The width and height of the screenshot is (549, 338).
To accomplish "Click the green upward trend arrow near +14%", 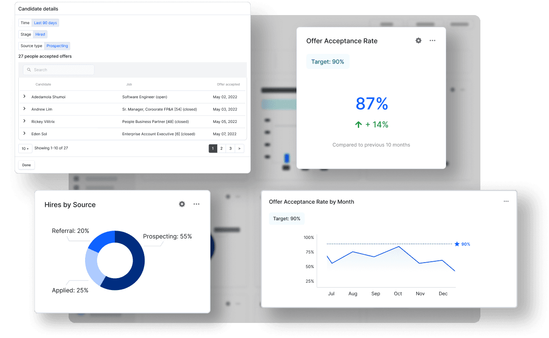I will [x=359, y=124].
